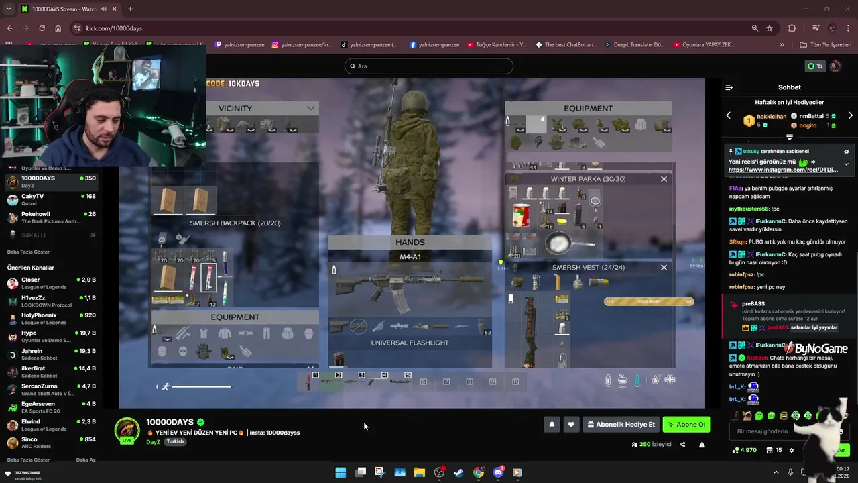This screenshot has width=858, height=483.
Task: Click the Turkish language tag
Action: (x=175, y=442)
